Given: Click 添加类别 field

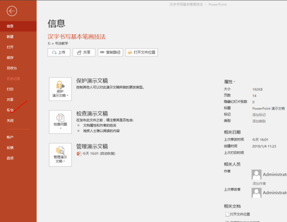Looking at the screenshot, I should [259, 121].
